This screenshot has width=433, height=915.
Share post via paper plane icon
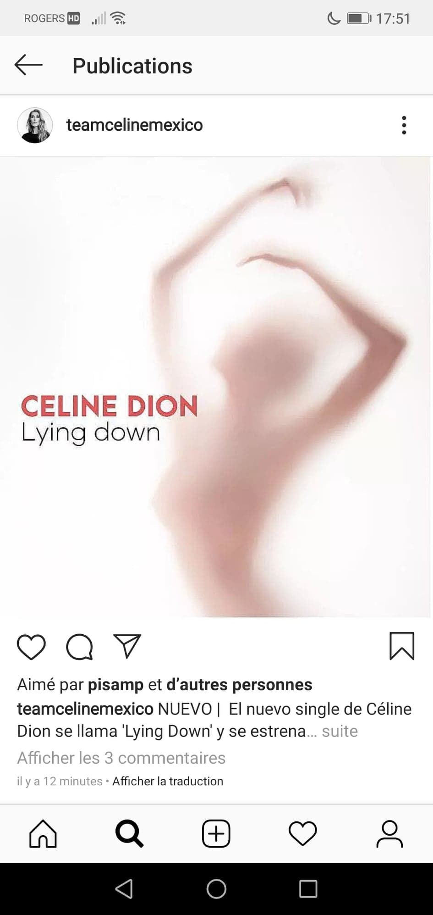(x=127, y=646)
